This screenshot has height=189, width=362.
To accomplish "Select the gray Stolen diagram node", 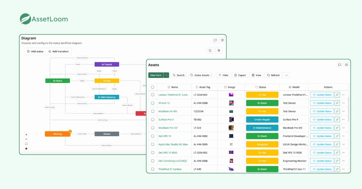I will point(107,134).
